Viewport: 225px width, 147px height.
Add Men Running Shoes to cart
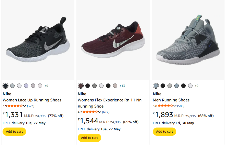(164, 132)
